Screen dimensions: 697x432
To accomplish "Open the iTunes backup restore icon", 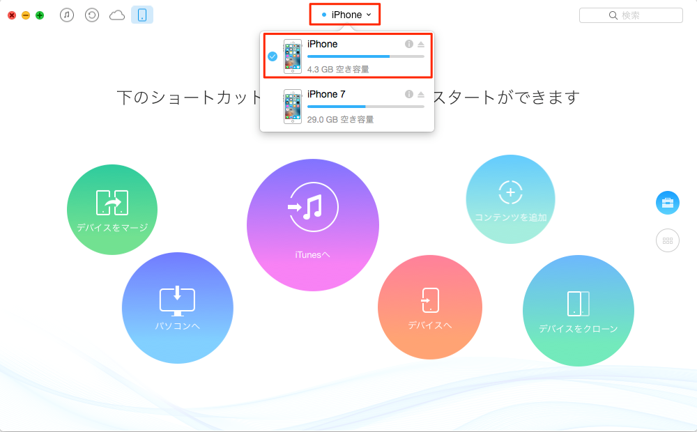I will [x=92, y=15].
